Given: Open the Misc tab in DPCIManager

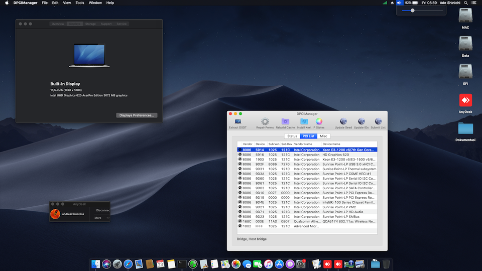Looking at the screenshot, I should click(323, 136).
